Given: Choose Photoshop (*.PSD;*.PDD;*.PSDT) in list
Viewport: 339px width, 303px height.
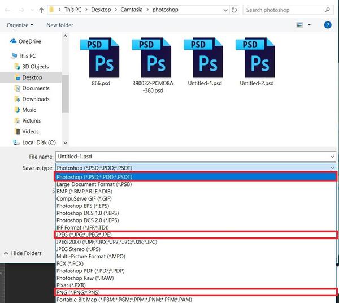Looking at the screenshot, I should click(195, 177).
